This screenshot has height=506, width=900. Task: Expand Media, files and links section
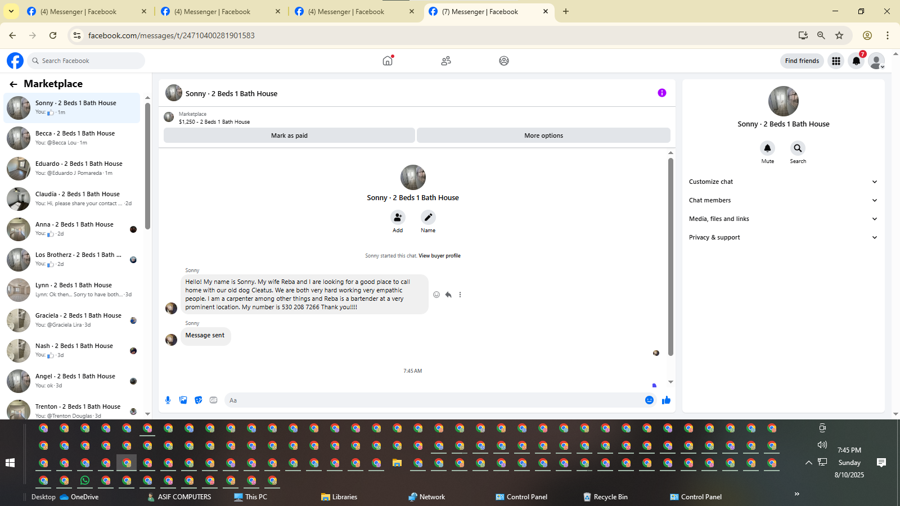[x=783, y=219]
